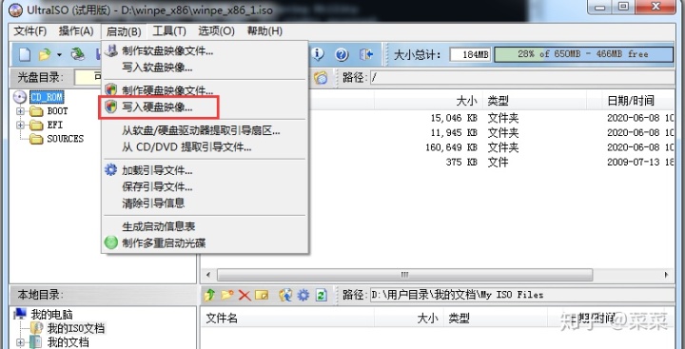The width and height of the screenshot is (685, 349).
Task: Click the scrollbar right arrow of ISO list
Action: [667, 275]
